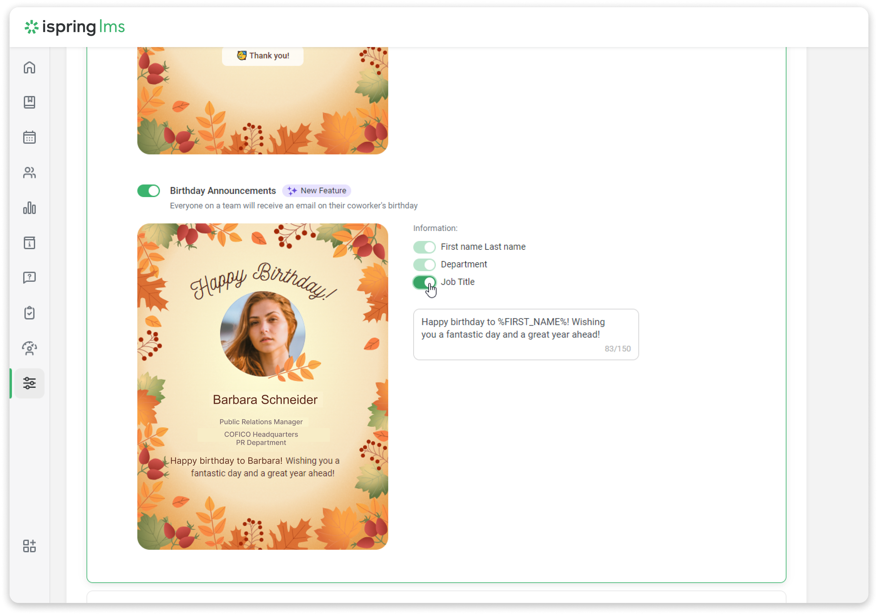Disable the Birthday Announcements toggle
878x615 pixels.
148,190
